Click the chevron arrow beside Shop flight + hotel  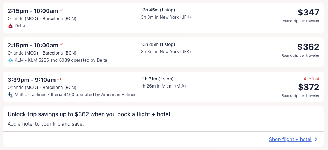click(x=316, y=140)
